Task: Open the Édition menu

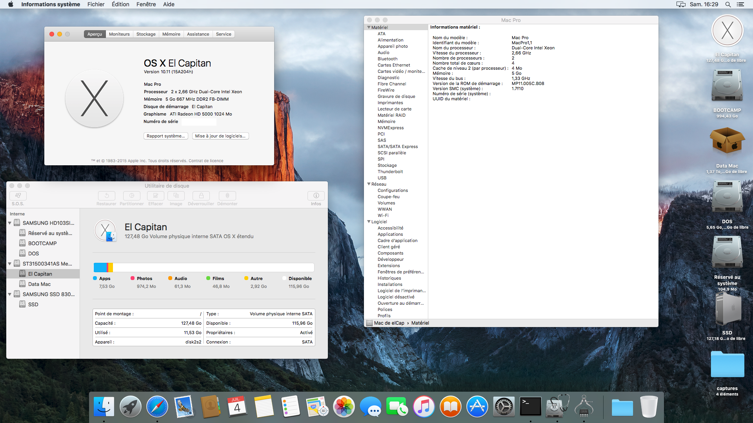Action: [x=120, y=4]
